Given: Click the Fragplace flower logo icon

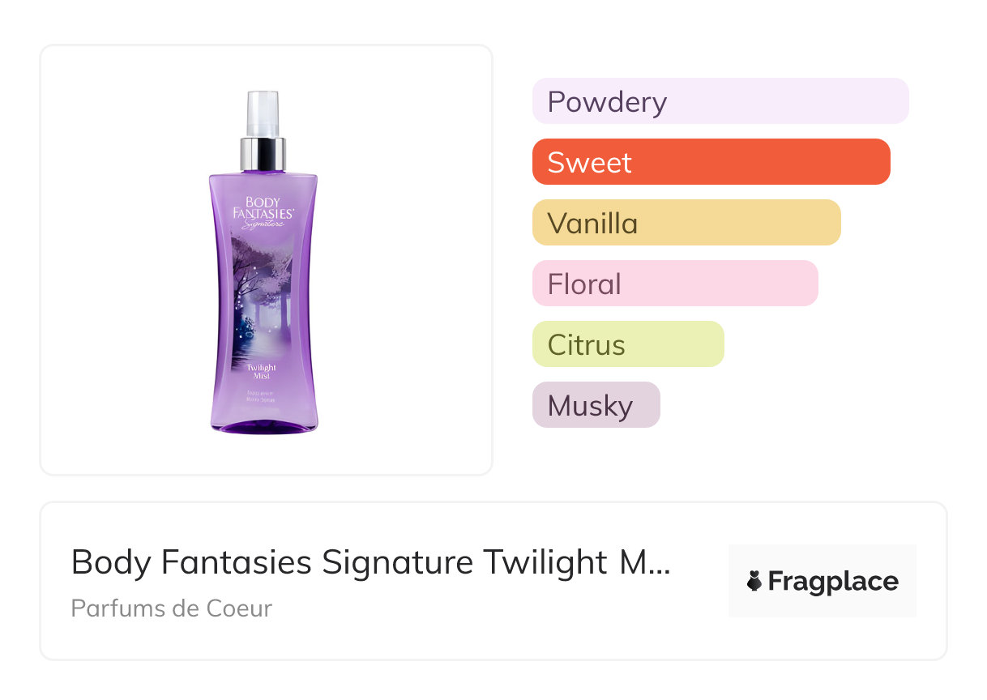Looking at the screenshot, I should 755,581.
